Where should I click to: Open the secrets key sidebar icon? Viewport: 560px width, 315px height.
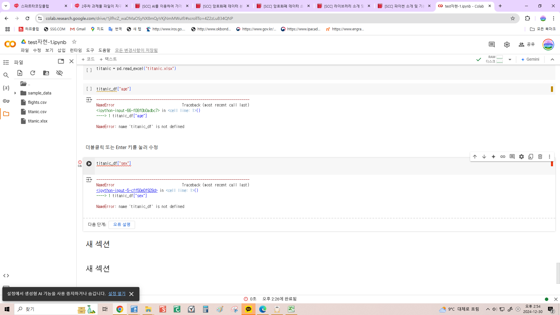point(6,101)
